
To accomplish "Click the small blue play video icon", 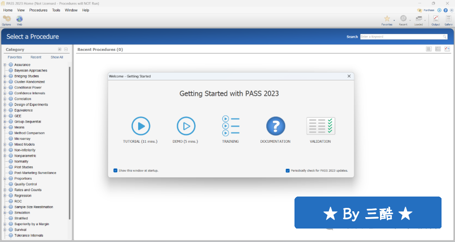I will pos(439,10).
